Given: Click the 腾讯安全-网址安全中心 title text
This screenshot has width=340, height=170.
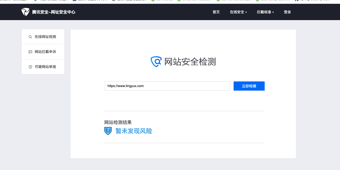Looking at the screenshot, I should [54, 12].
